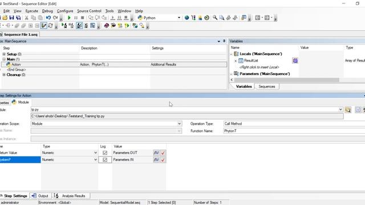Click the circular refresh arrows toolbar icon

point(51,26)
